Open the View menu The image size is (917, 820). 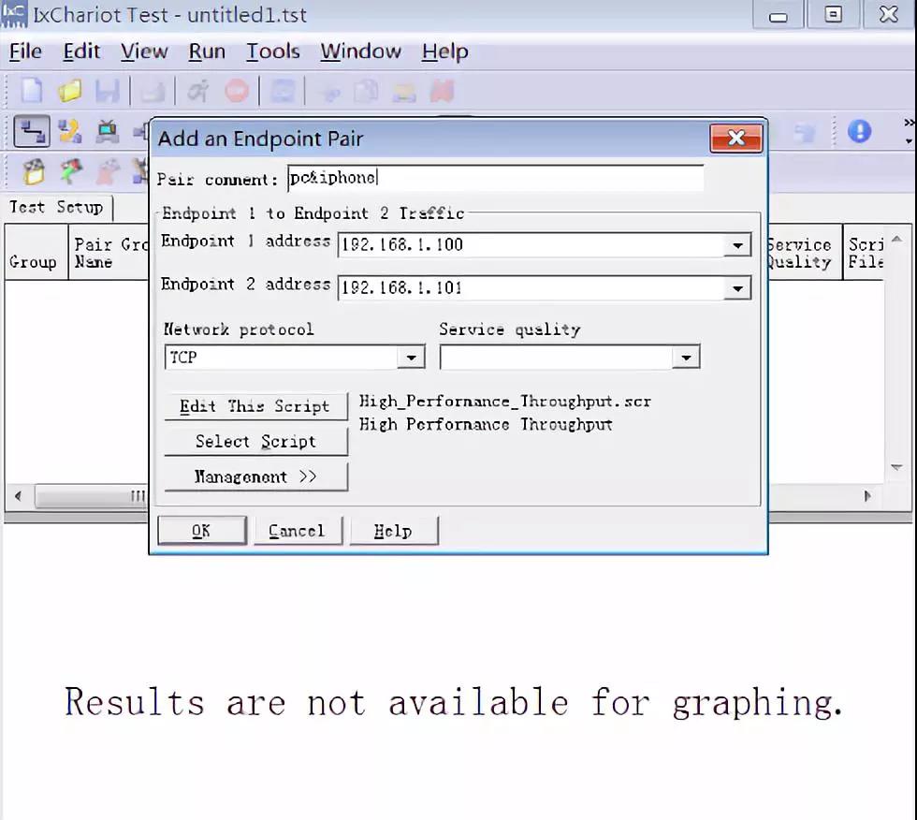coord(144,51)
